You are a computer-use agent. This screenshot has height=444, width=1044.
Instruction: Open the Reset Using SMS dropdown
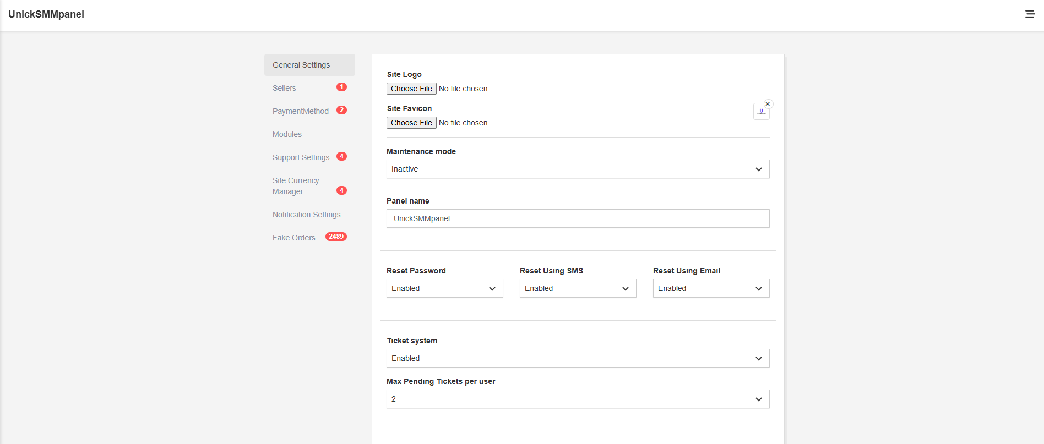pos(578,288)
